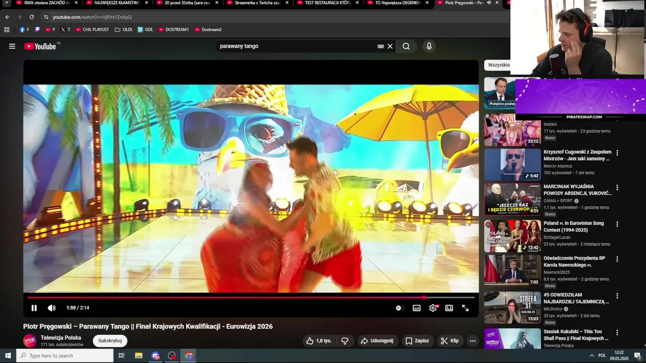Go to YouTube home via logo
Image resolution: width=646 pixels, height=363 pixels.
click(x=40, y=46)
